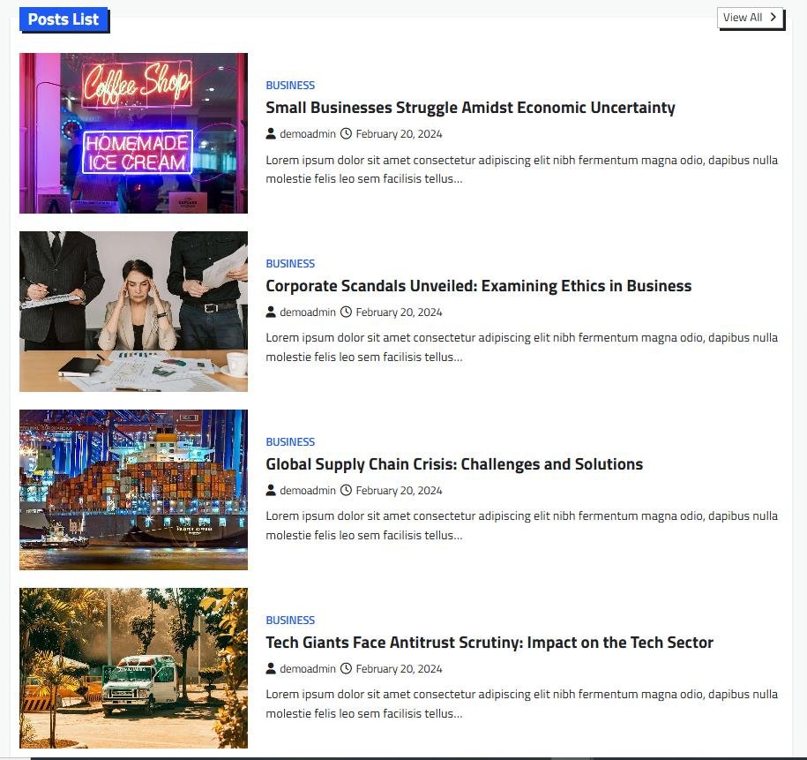Open BUSINESS category above Global Supply Chain post

click(290, 441)
